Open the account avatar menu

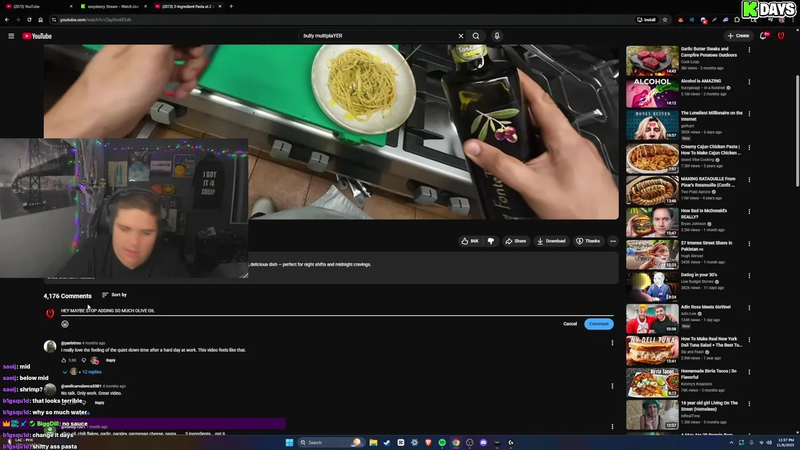(x=781, y=36)
